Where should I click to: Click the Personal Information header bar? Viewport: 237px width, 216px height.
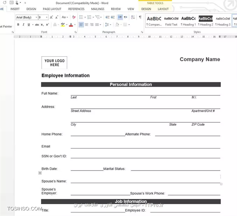[x=131, y=85]
